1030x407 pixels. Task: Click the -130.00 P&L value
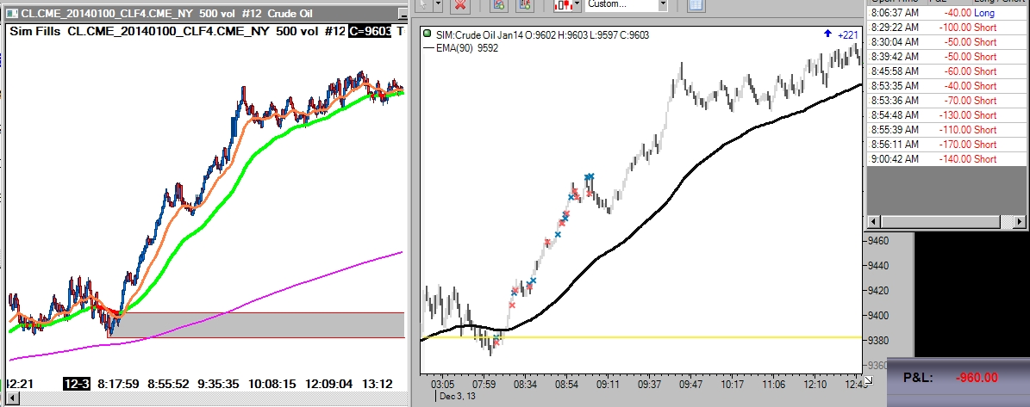point(954,114)
